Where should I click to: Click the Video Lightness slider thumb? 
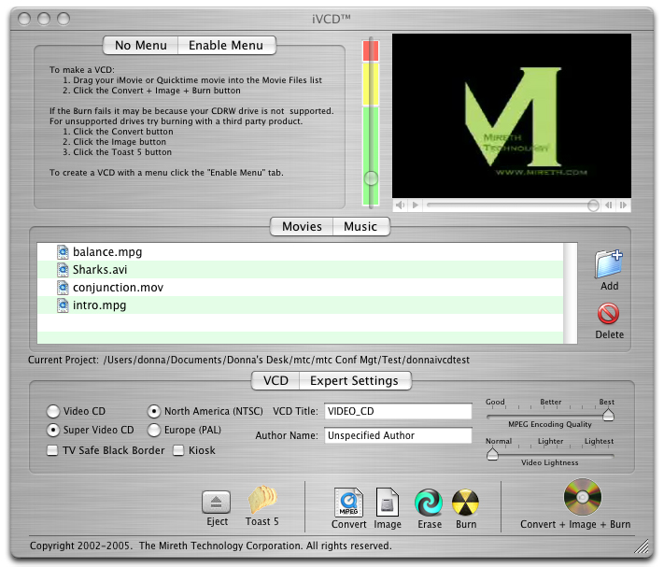[x=492, y=454]
